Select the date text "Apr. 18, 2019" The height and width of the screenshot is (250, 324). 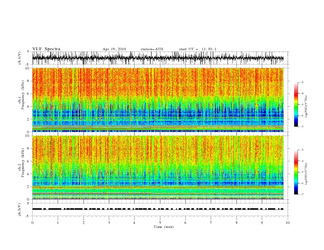(x=114, y=49)
